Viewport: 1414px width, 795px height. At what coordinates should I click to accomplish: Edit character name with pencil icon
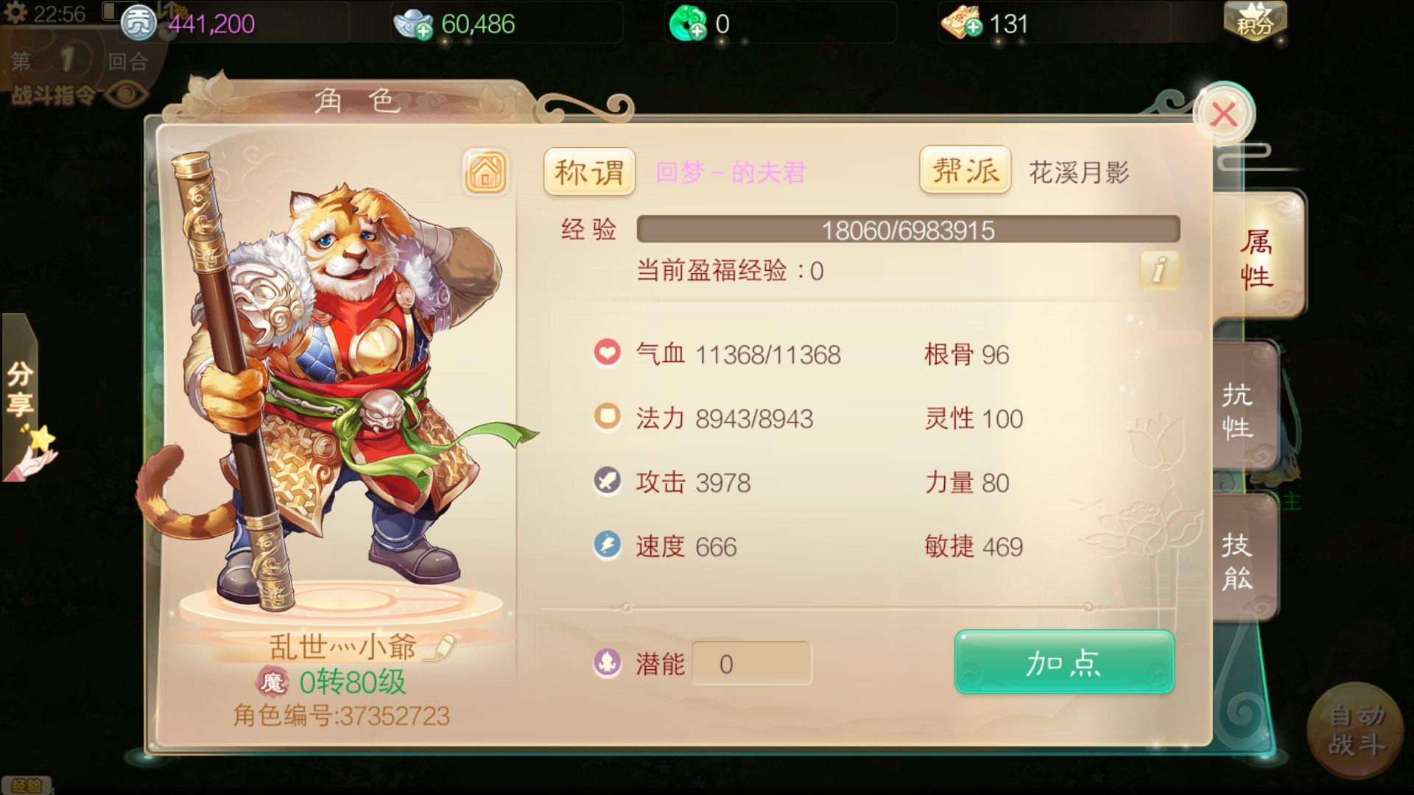point(441,647)
